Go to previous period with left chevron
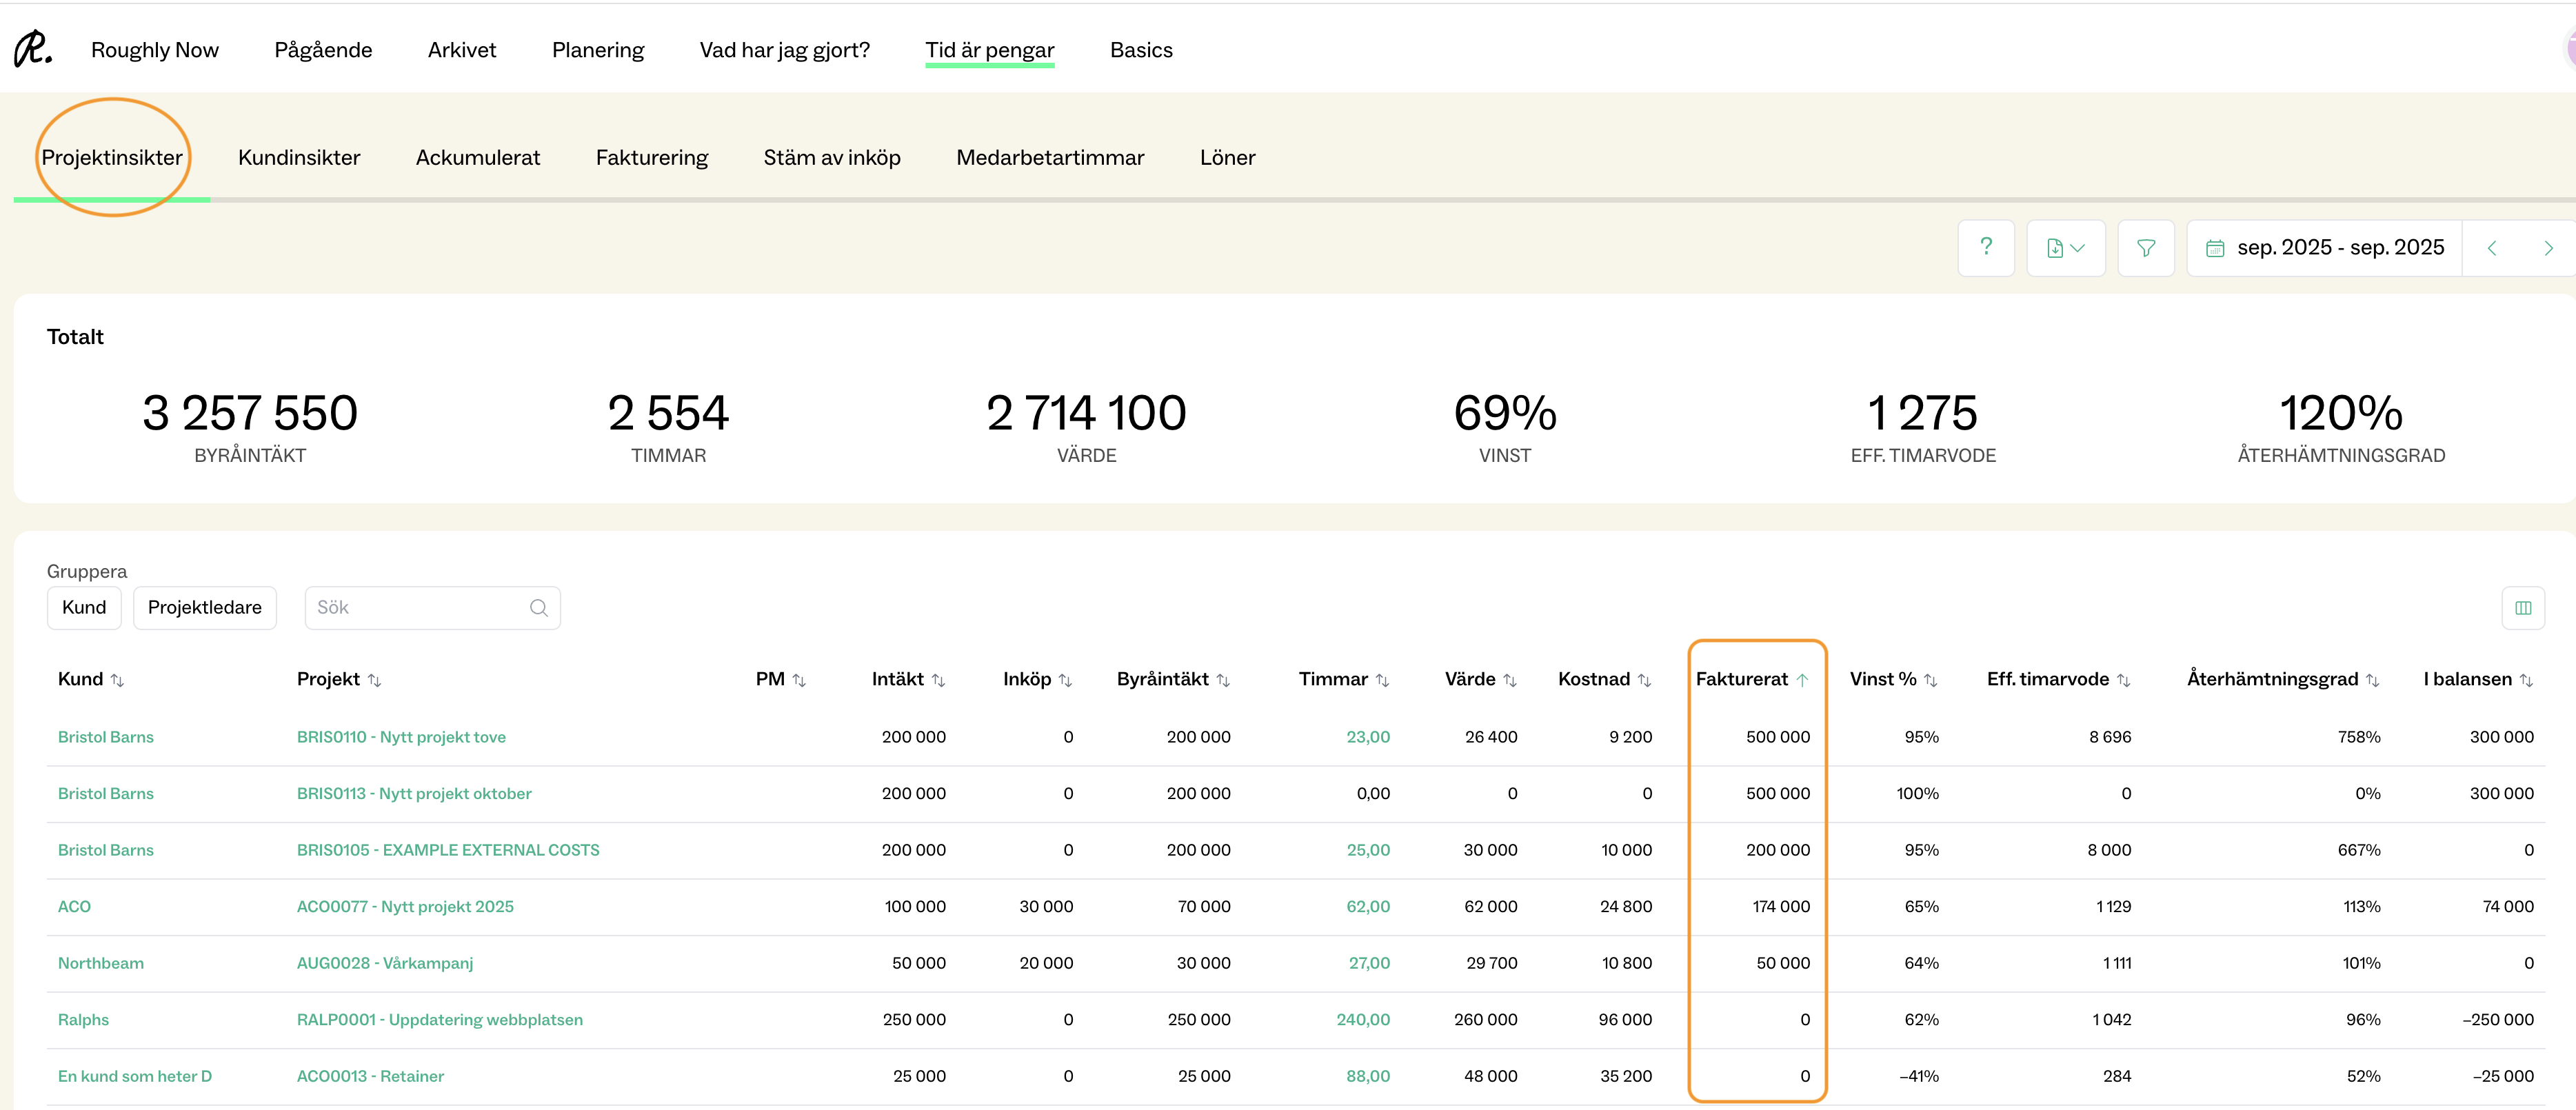Image resolution: width=2576 pixels, height=1110 pixels. click(2491, 248)
